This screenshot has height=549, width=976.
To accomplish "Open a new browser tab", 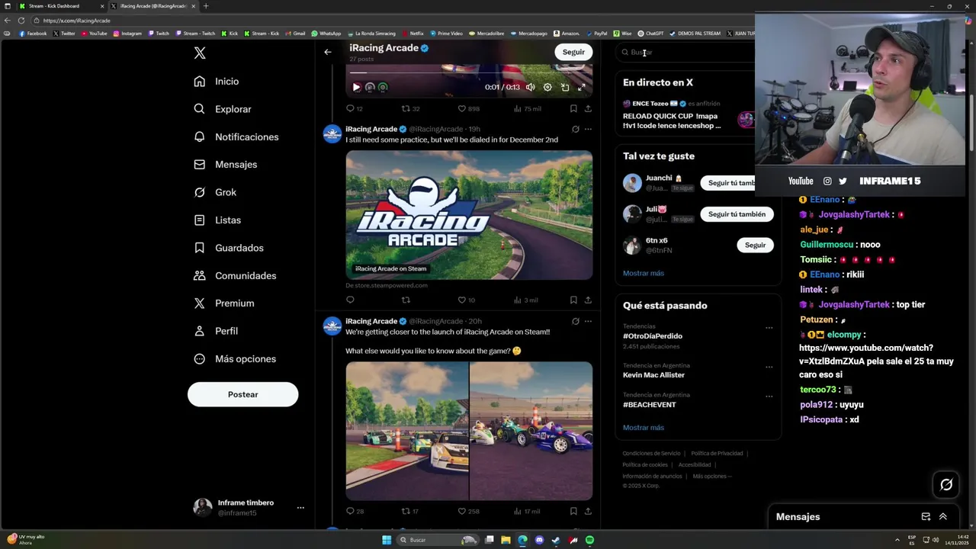I will 205,6.
